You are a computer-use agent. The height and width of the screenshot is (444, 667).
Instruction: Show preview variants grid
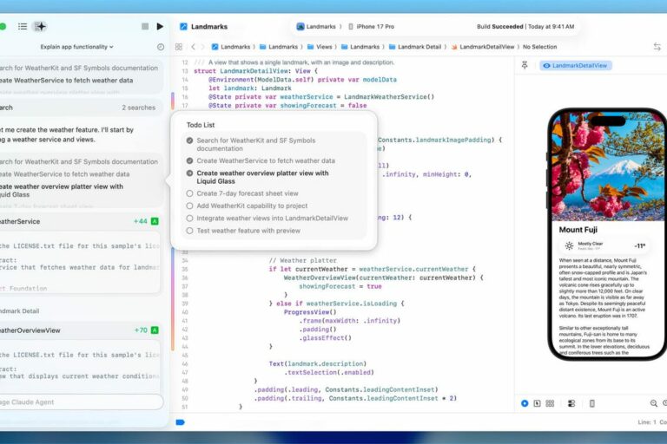(x=551, y=403)
